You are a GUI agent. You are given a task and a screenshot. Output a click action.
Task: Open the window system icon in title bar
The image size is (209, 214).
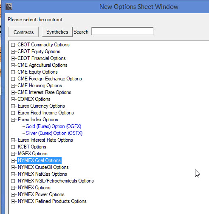(x=9, y=6)
